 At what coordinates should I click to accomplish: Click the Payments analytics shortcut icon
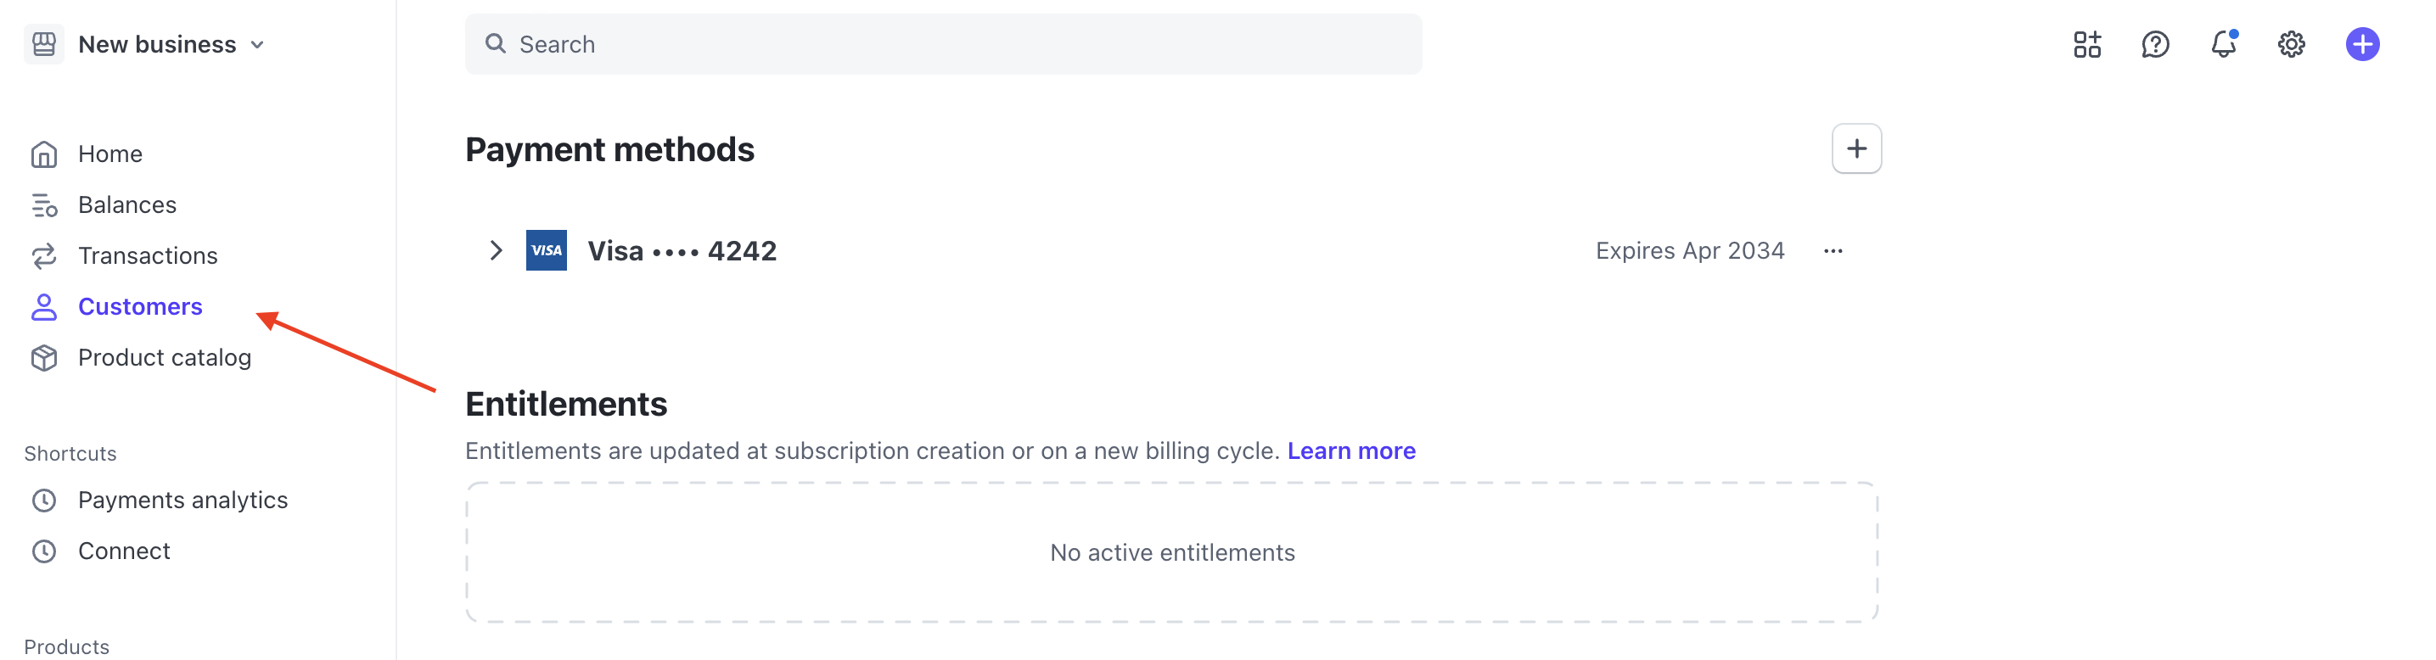coord(43,500)
